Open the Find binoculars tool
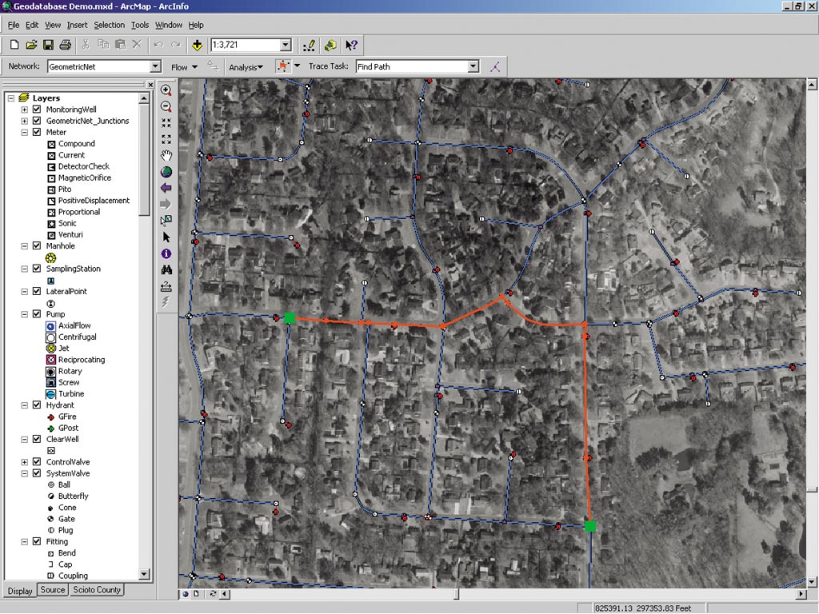Screen dimensions: 819x614 [166, 270]
